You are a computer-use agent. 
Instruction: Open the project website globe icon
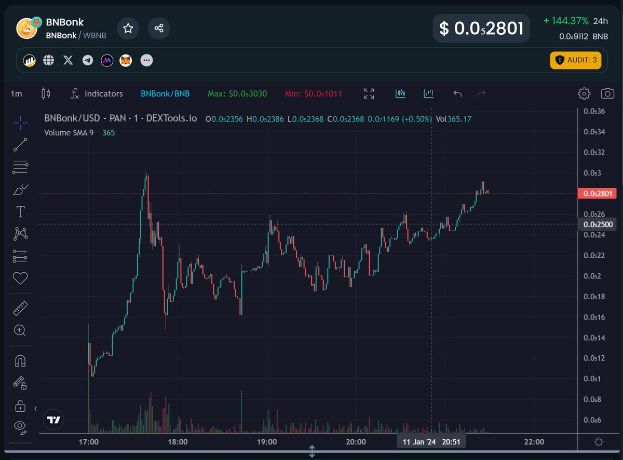pyautogui.click(x=49, y=61)
